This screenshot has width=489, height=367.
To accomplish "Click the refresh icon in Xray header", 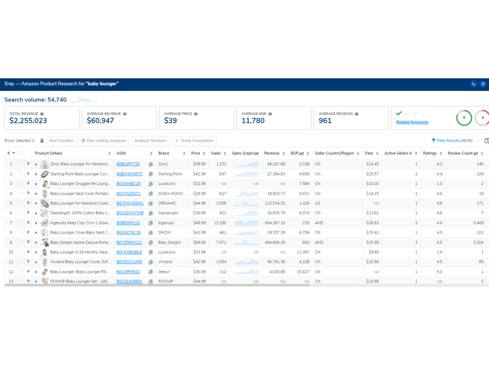I will [x=483, y=84].
